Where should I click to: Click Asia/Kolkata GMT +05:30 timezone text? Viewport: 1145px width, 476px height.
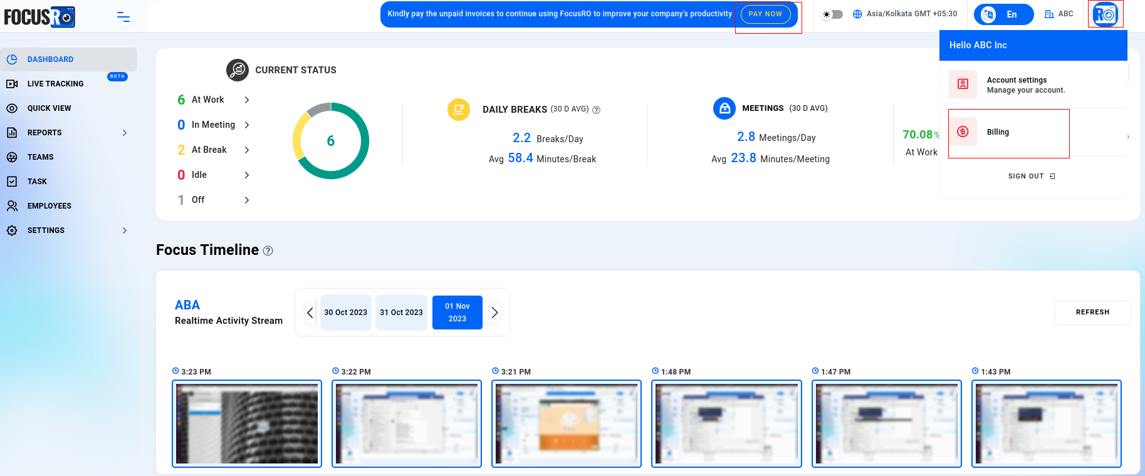[912, 14]
